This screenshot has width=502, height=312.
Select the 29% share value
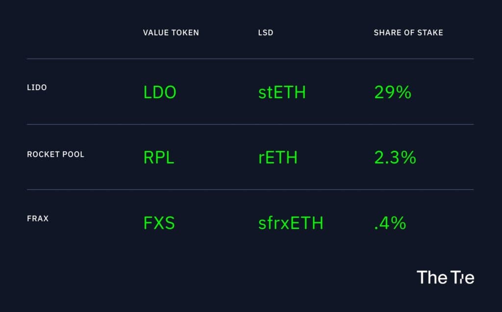393,93
